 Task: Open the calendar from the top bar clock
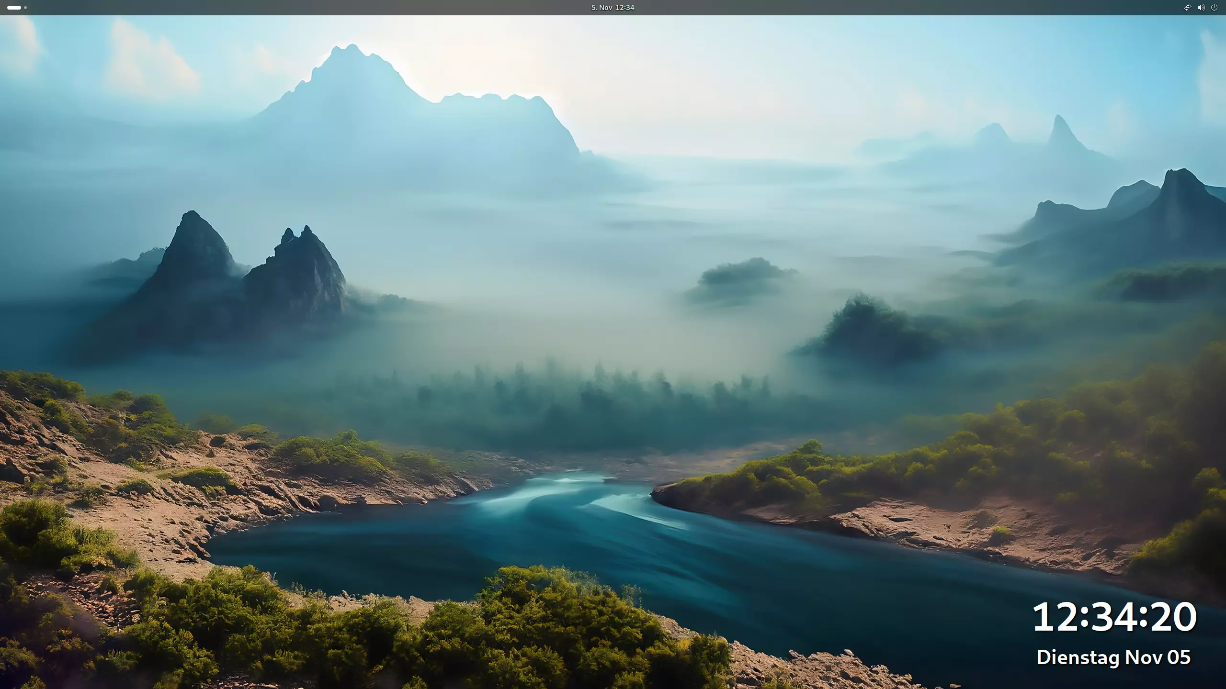(613, 8)
